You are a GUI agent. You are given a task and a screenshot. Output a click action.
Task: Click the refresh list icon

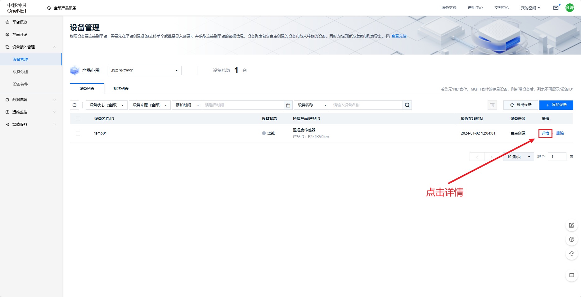tap(74, 105)
